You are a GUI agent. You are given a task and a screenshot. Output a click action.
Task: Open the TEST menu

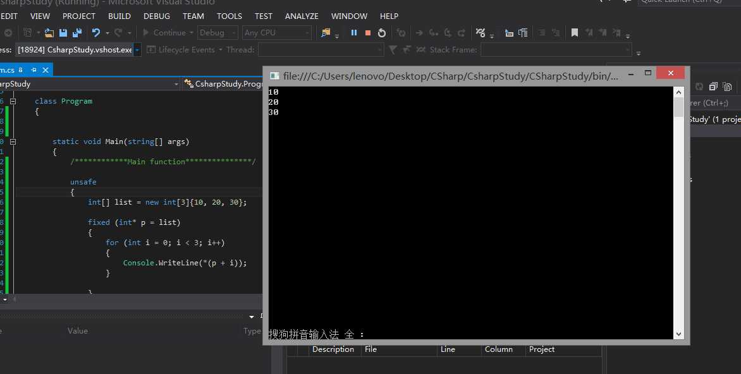point(263,16)
